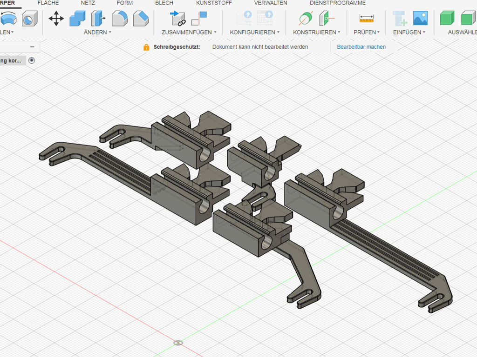
Task: Click the Bearbeitbar machen link
Action: [x=361, y=47]
